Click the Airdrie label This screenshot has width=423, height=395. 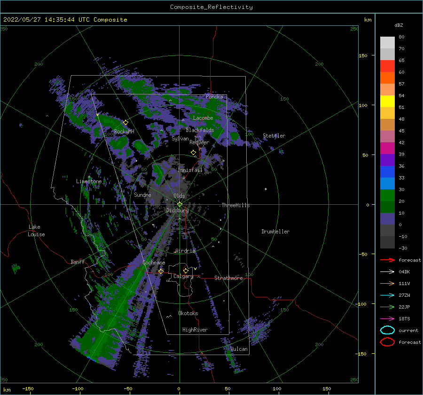pos(185,251)
